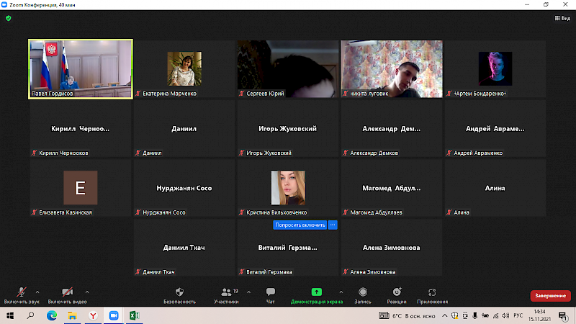Click the Record (Запись) icon
576x324 pixels.
363,292
